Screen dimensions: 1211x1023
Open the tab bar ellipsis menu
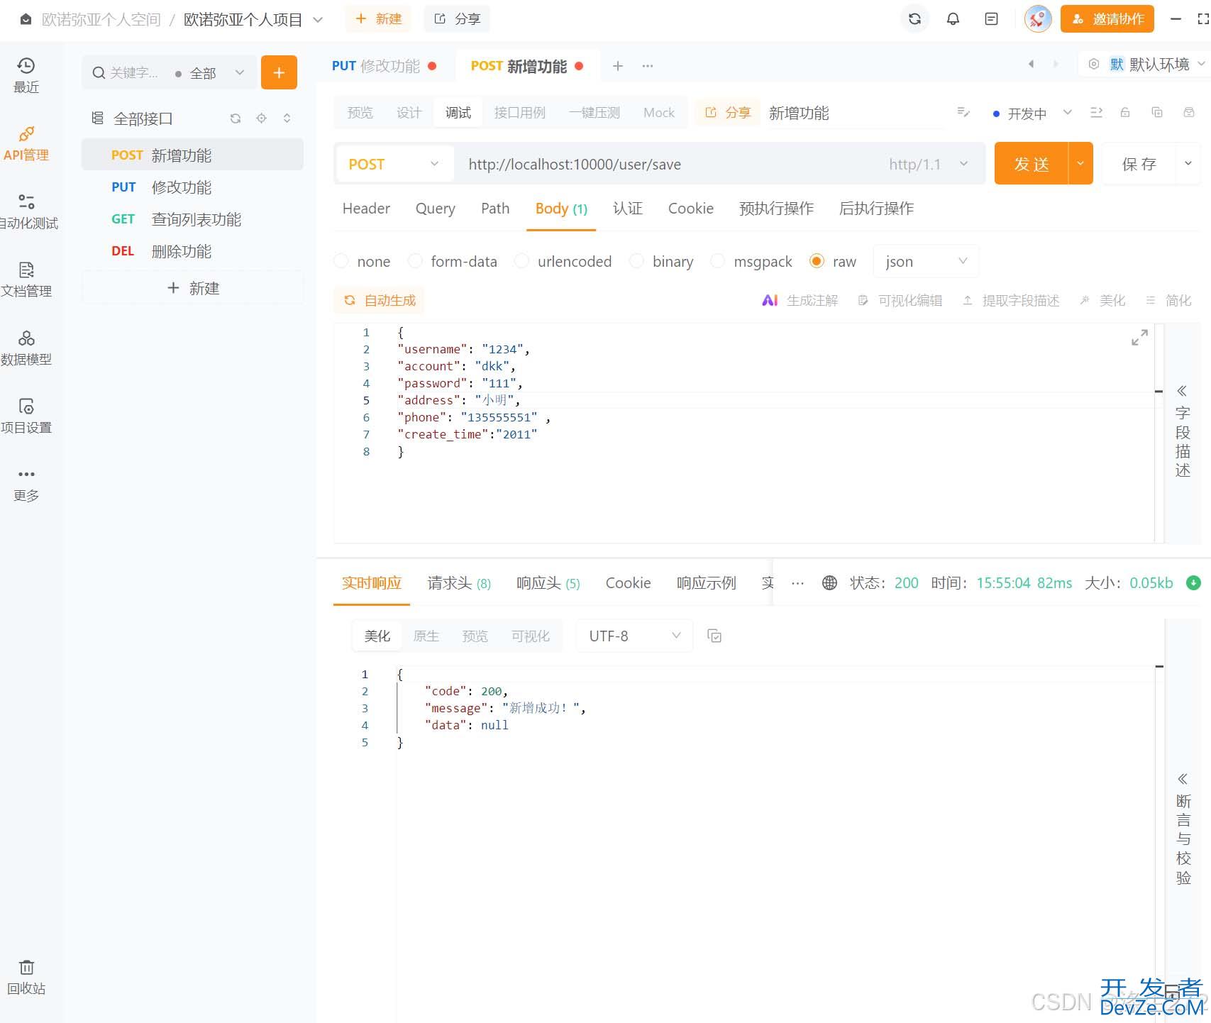[648, 66]
